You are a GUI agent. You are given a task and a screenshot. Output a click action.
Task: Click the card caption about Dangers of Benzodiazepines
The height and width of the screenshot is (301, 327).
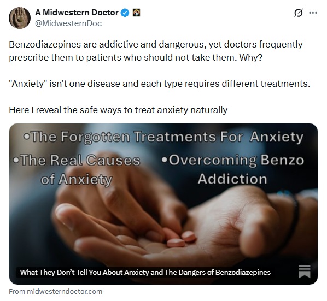pyautogui.click(x=145, y=272)
